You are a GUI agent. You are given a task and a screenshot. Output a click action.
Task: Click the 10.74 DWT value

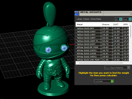point(117,50)
